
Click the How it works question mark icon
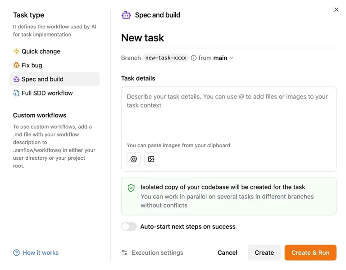pos(16,252)
